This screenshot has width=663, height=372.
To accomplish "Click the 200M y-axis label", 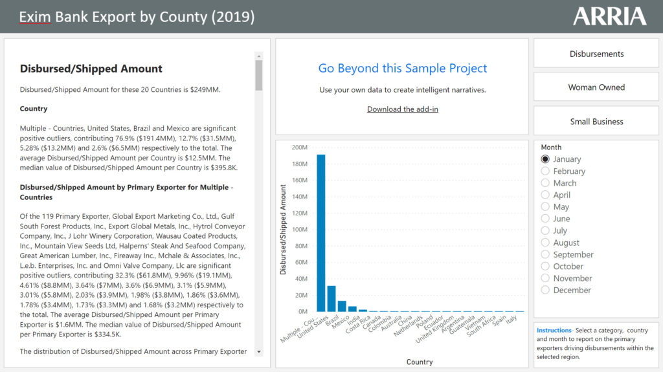I will 299,147.
